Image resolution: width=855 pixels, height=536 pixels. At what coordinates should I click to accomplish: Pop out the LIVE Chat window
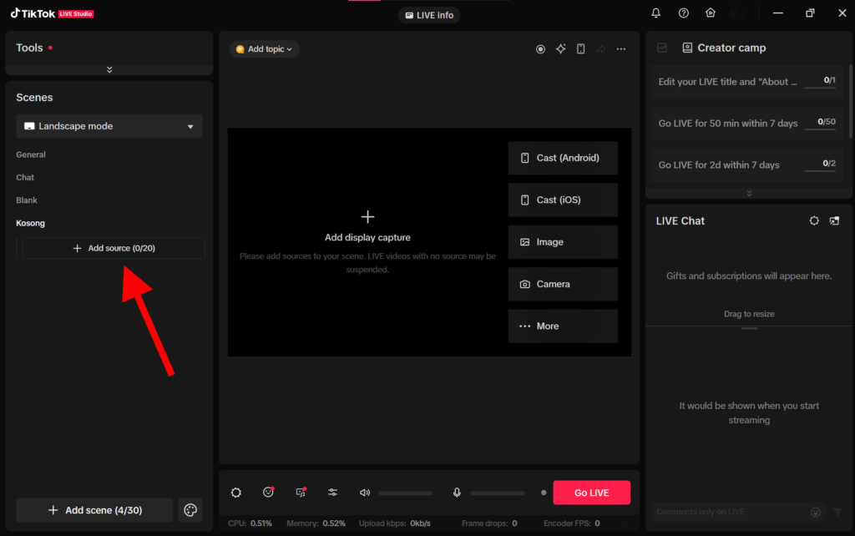tap(834, 221)
